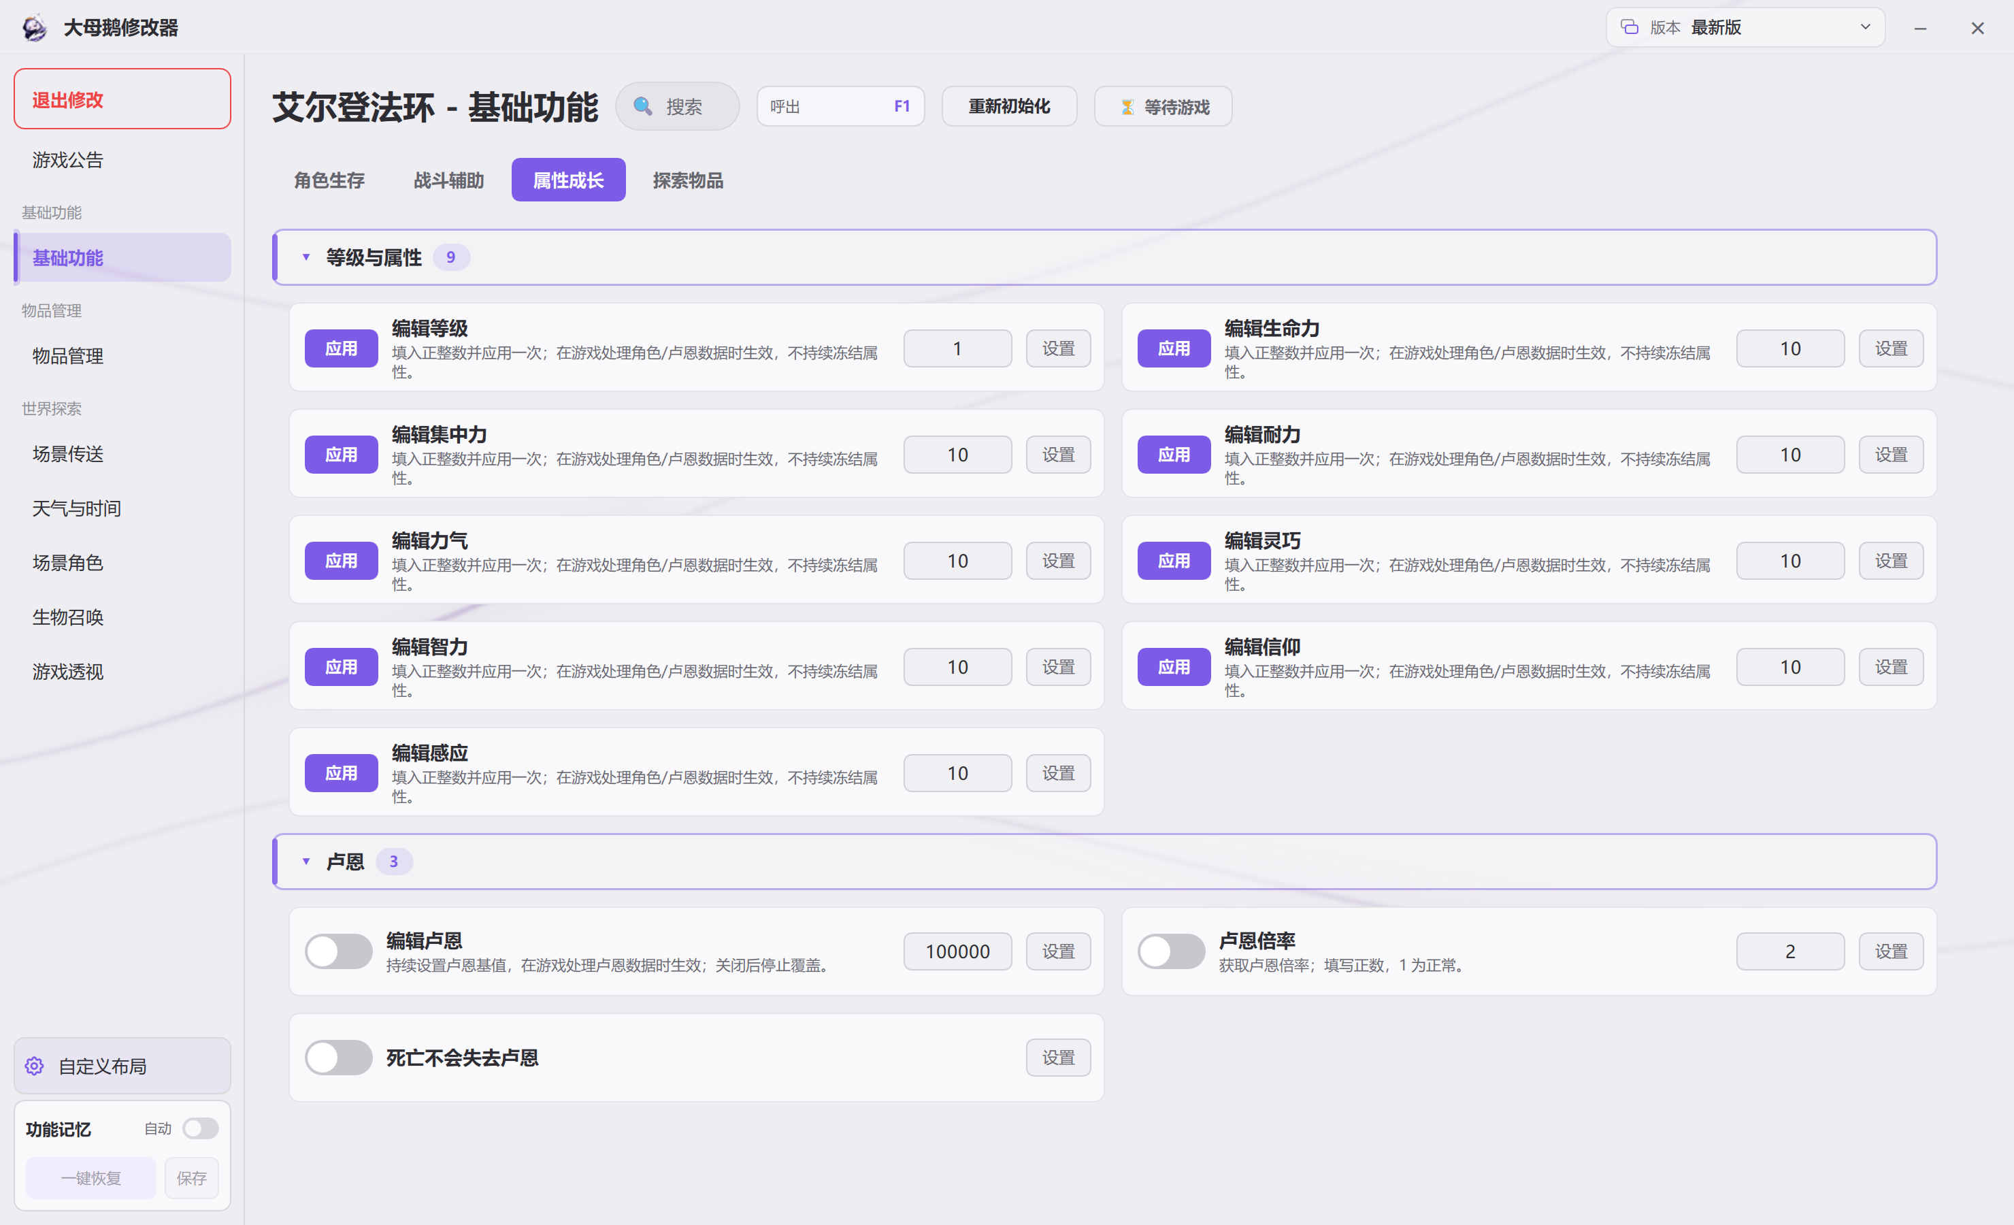The width and height of the screenshot is (2014, 1225).
Task: Open 游戏公告 in sidebar
Action: (122, 159)
